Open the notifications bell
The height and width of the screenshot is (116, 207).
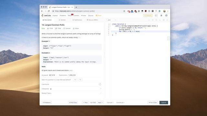[x=161, y=15]
